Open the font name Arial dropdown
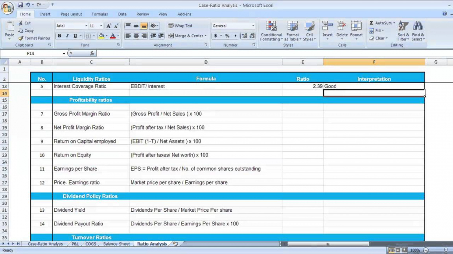Screen dimensions: 453x254 coord(86,26)
